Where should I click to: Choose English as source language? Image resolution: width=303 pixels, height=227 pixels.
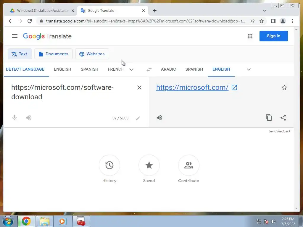coord(63,69)
